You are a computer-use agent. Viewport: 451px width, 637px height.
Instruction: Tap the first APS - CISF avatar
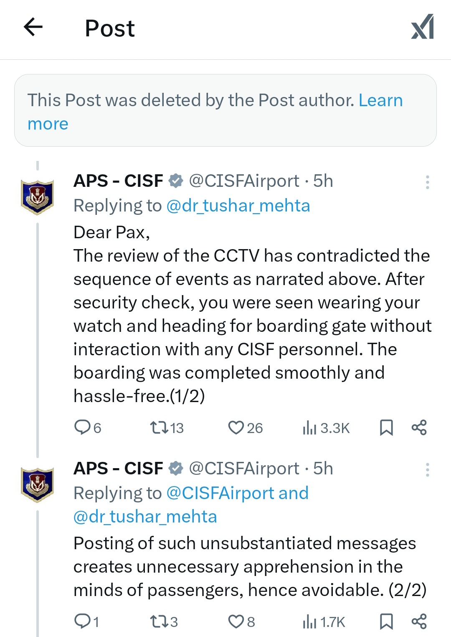(x=38, y=197)
